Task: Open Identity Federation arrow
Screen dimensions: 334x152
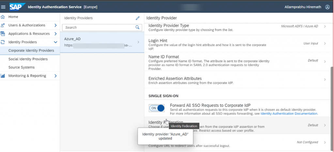Action: 325,125
